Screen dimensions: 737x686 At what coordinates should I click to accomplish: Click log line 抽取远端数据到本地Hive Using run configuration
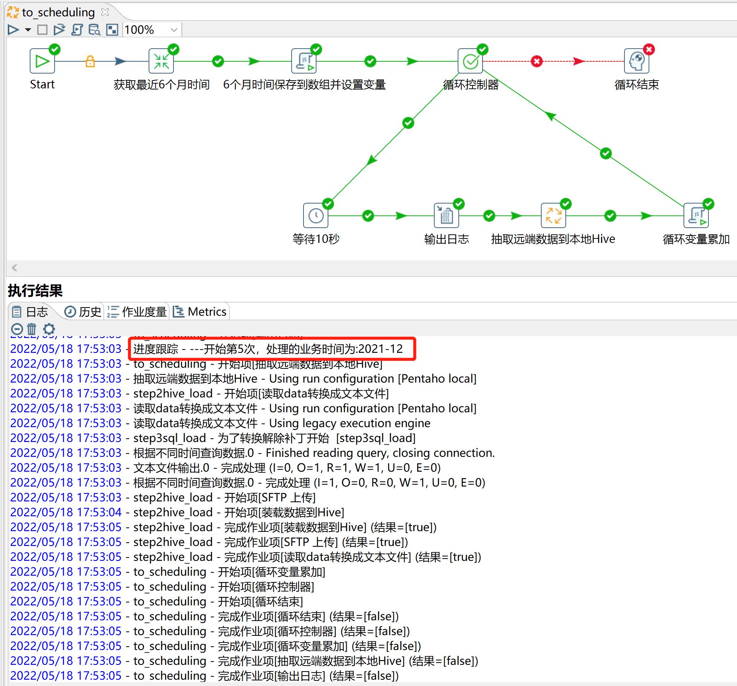pyautogui.click(x=243, y=378)
